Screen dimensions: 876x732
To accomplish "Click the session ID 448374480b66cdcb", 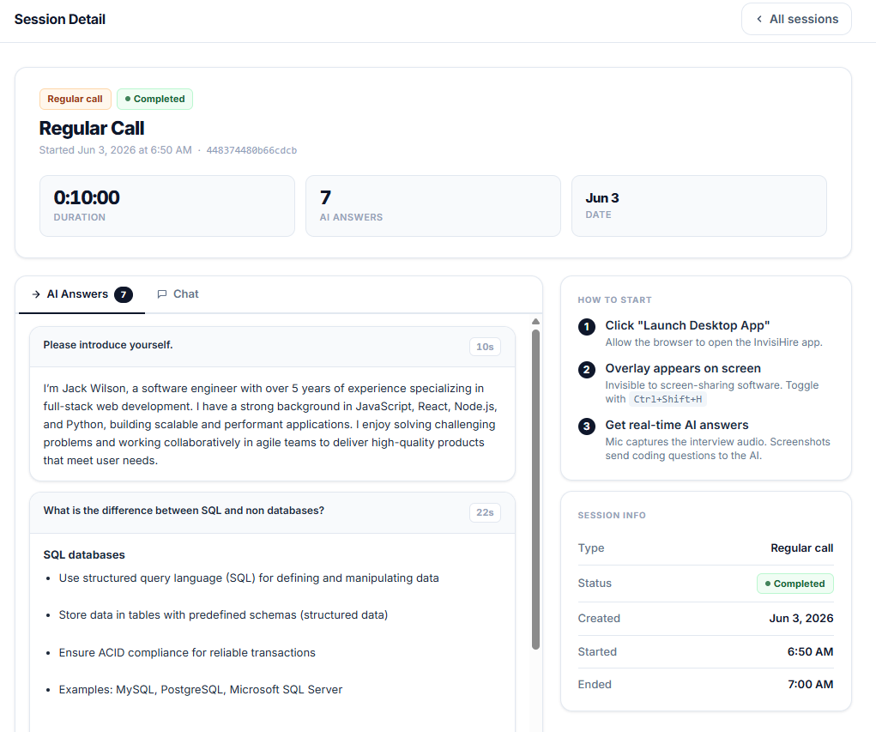I will (251, 150).
